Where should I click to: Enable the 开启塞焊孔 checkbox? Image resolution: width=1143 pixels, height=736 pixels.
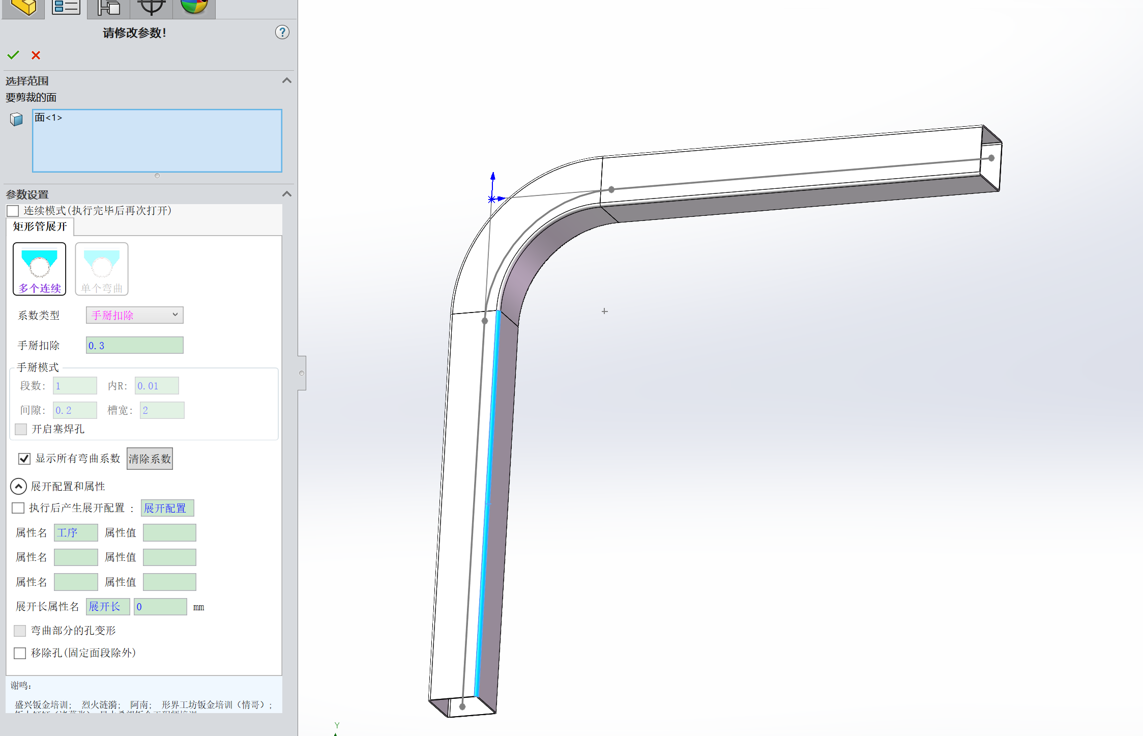[x=21, y=429]
